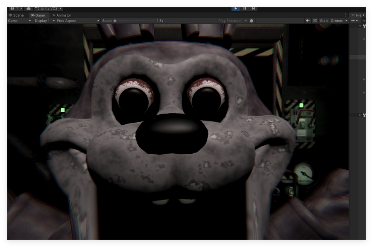The width and height of the screenshot is (373, 247).
Task: Click the Hierarchy search field
Action: 363,21
